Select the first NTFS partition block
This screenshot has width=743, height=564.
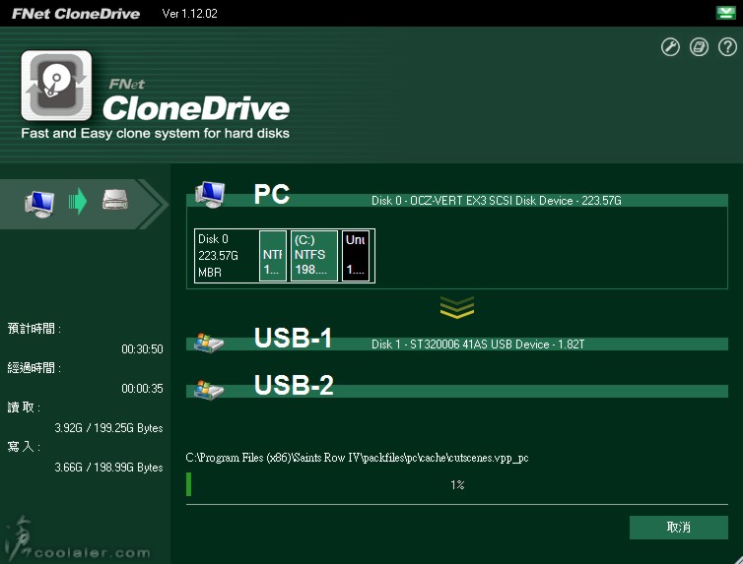pyautogui.click(x=273, y=256)
